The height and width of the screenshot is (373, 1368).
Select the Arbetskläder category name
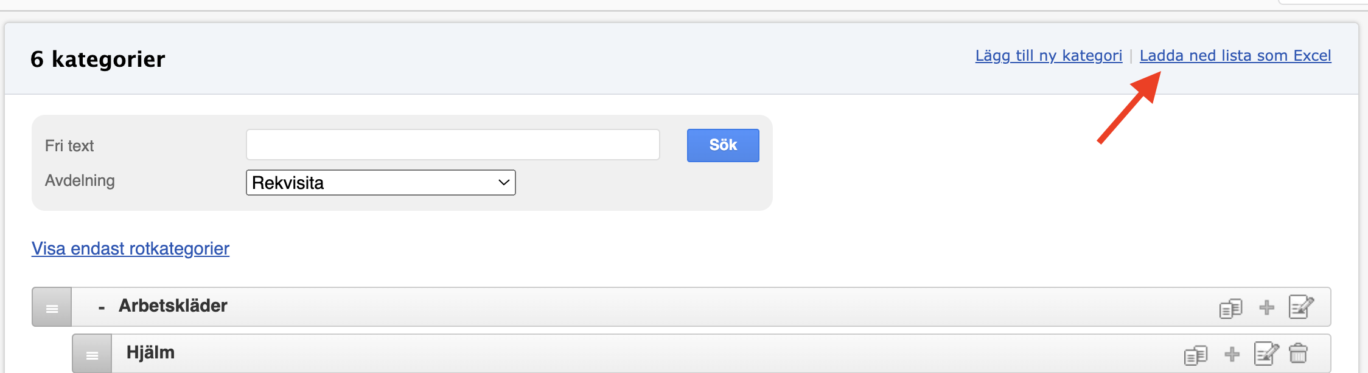(173, 306)
